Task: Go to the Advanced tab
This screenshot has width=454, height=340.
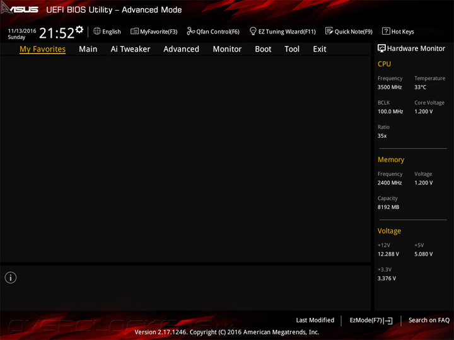Action: click(x=181, y=49)
